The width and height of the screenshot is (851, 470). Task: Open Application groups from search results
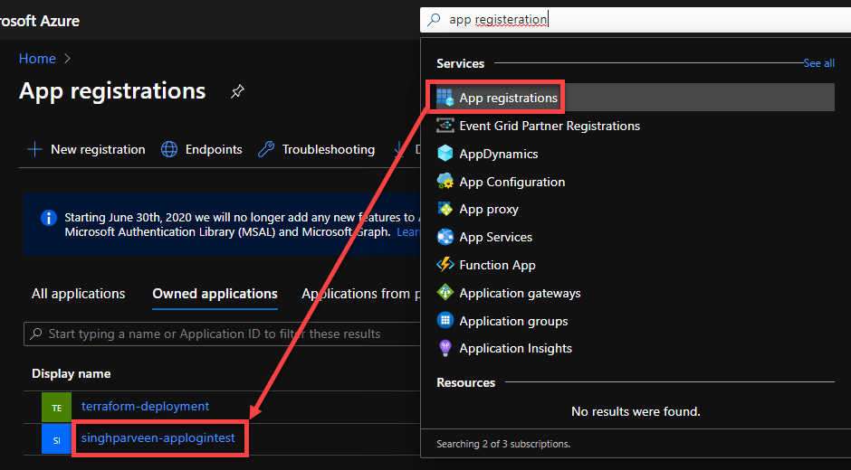tap(513, 321)
